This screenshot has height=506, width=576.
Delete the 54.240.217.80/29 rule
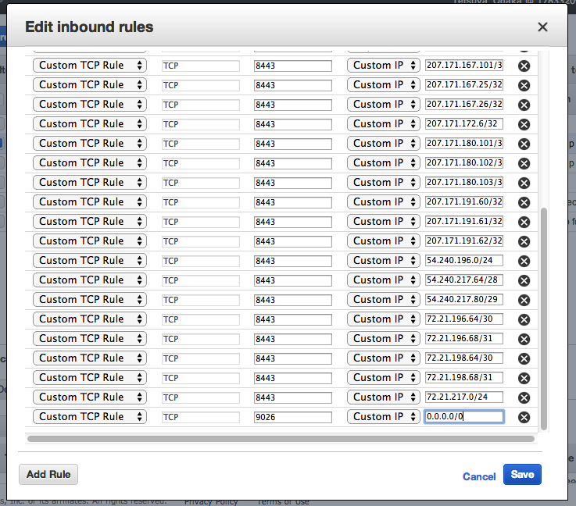pos(524,300)
